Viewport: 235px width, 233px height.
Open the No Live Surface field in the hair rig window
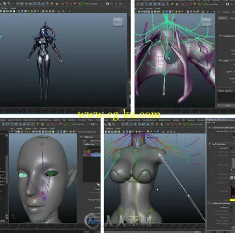click(x=212, y=4)
